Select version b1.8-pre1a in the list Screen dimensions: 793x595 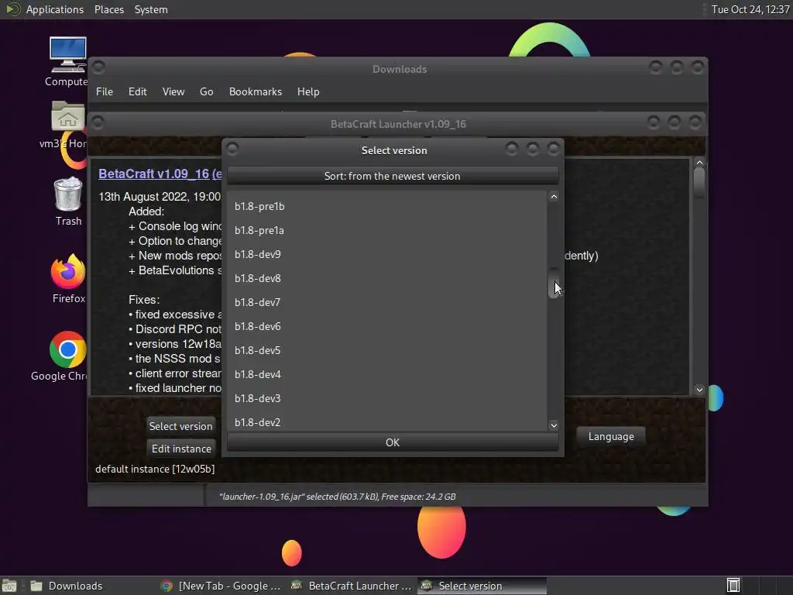tap(387, 230)
